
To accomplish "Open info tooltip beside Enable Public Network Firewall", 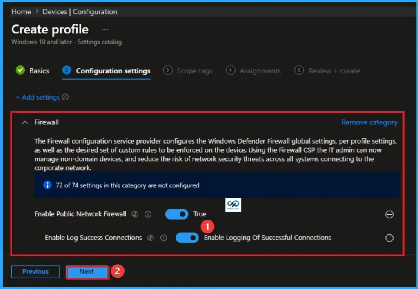I will pos(148,214).
